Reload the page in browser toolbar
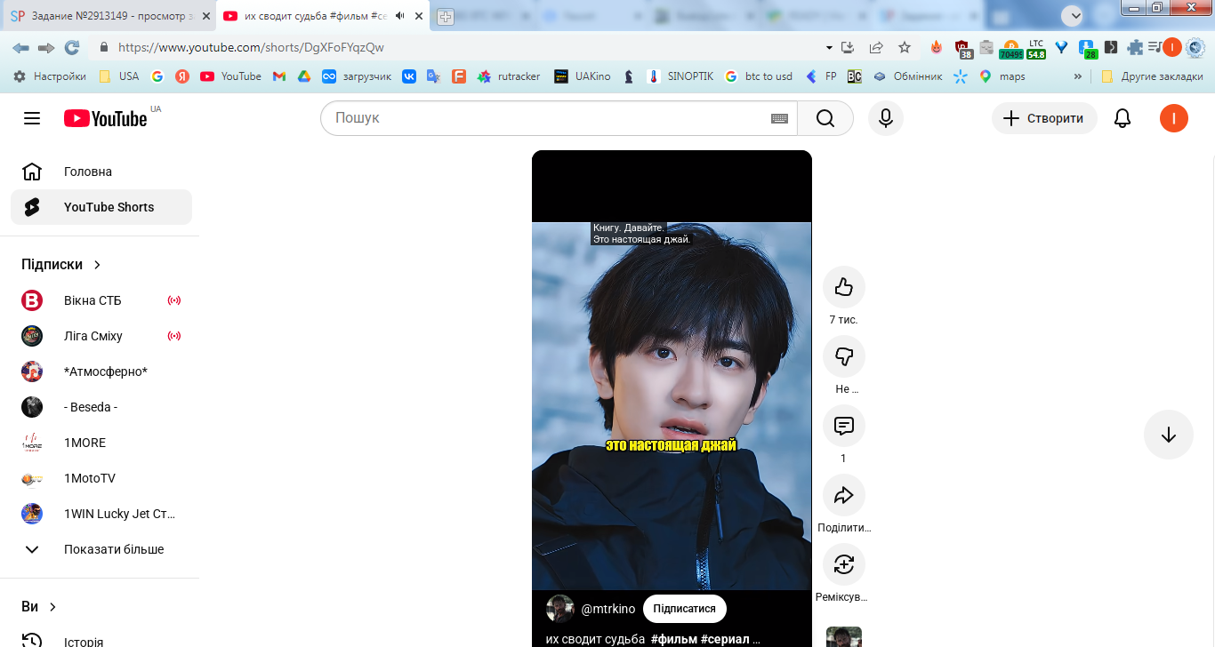The height and width of the screenshot is (647, 1215). (72, 47)
